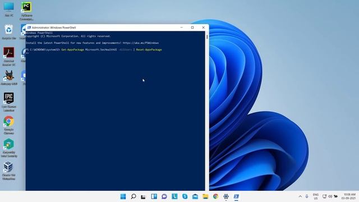The image size is (359, 202).
Task: Open the clock and date flyout
Action: click(x=349, y=196)
